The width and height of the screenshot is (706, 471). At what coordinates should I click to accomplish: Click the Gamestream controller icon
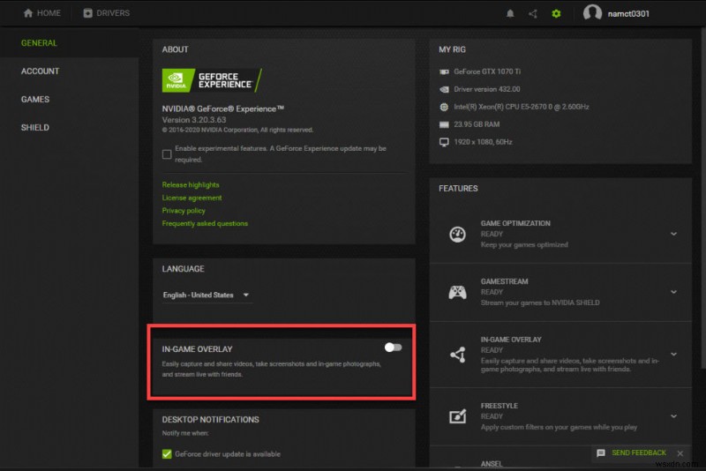coord(457,293)
